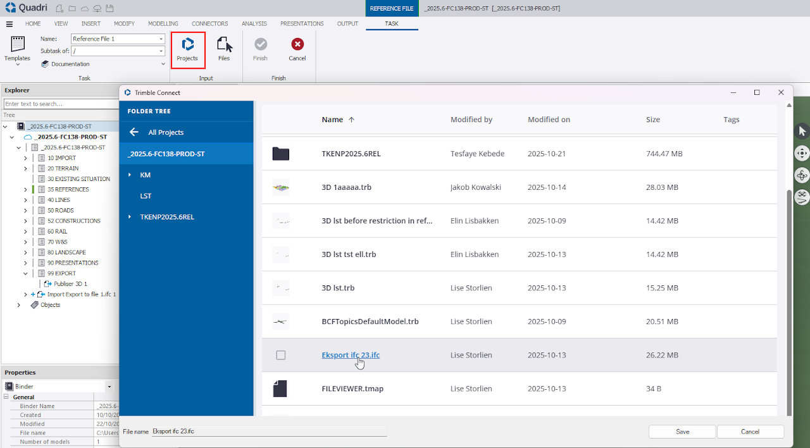Select the BCFTopicsDefaultModel.trb file name

(370, 321)
